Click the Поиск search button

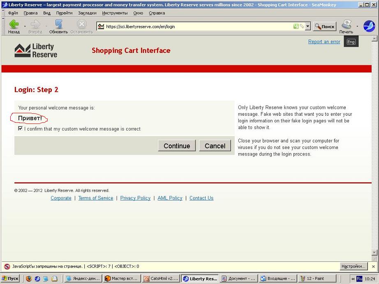325,27
